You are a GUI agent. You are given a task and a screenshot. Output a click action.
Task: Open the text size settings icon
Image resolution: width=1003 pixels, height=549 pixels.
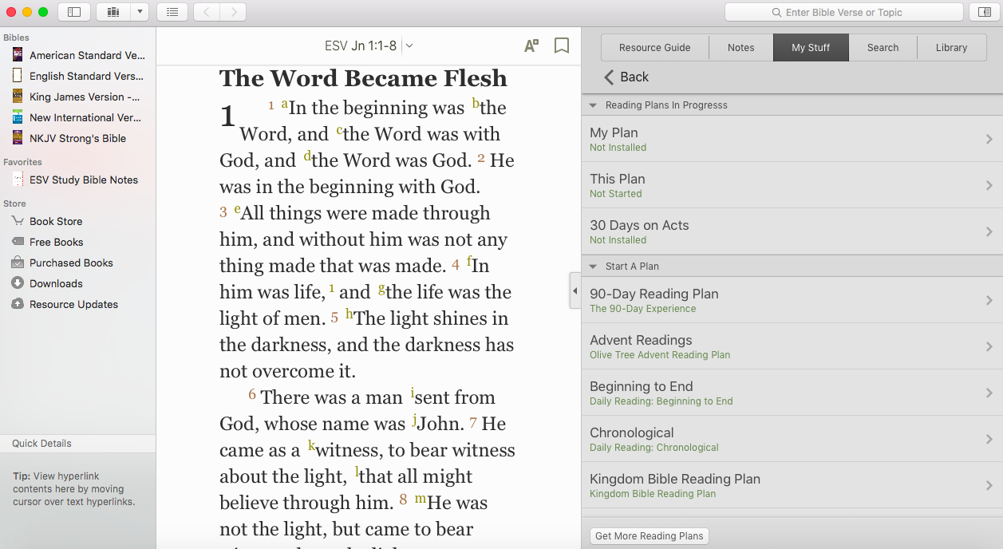(x=531, y=45)
